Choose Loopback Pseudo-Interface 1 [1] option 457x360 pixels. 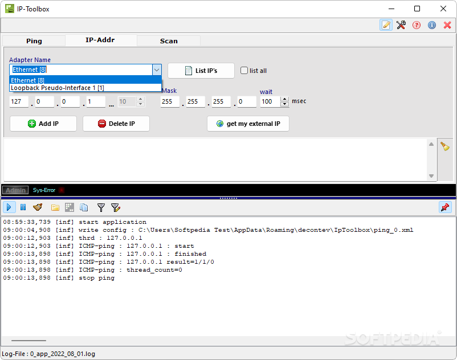(x=85, y=88)
